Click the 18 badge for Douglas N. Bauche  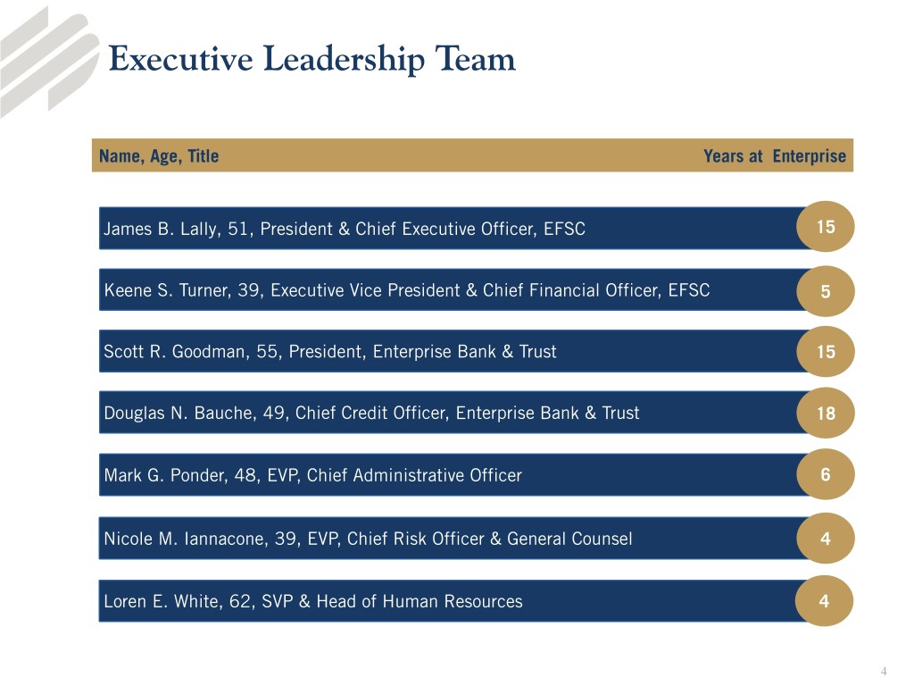827,414
